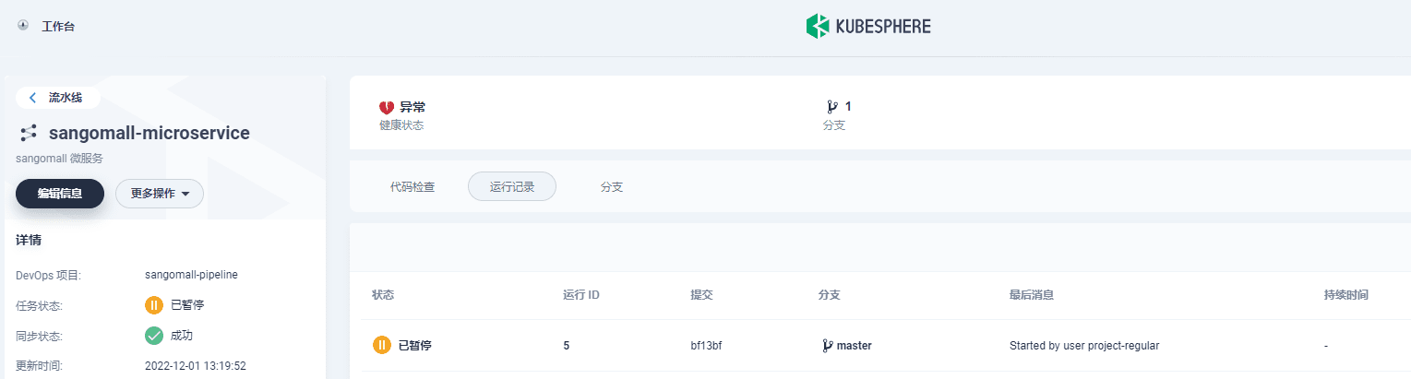The height and width of the screenshot is (379, 1411).
Task: Click the dropdown arrow on 更多操作
Action: pos(185,195)
